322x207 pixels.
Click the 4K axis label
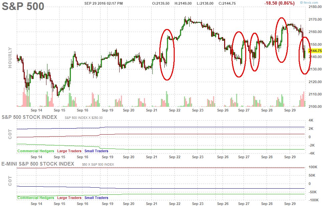pyautogui.click(x=311, y=120)
